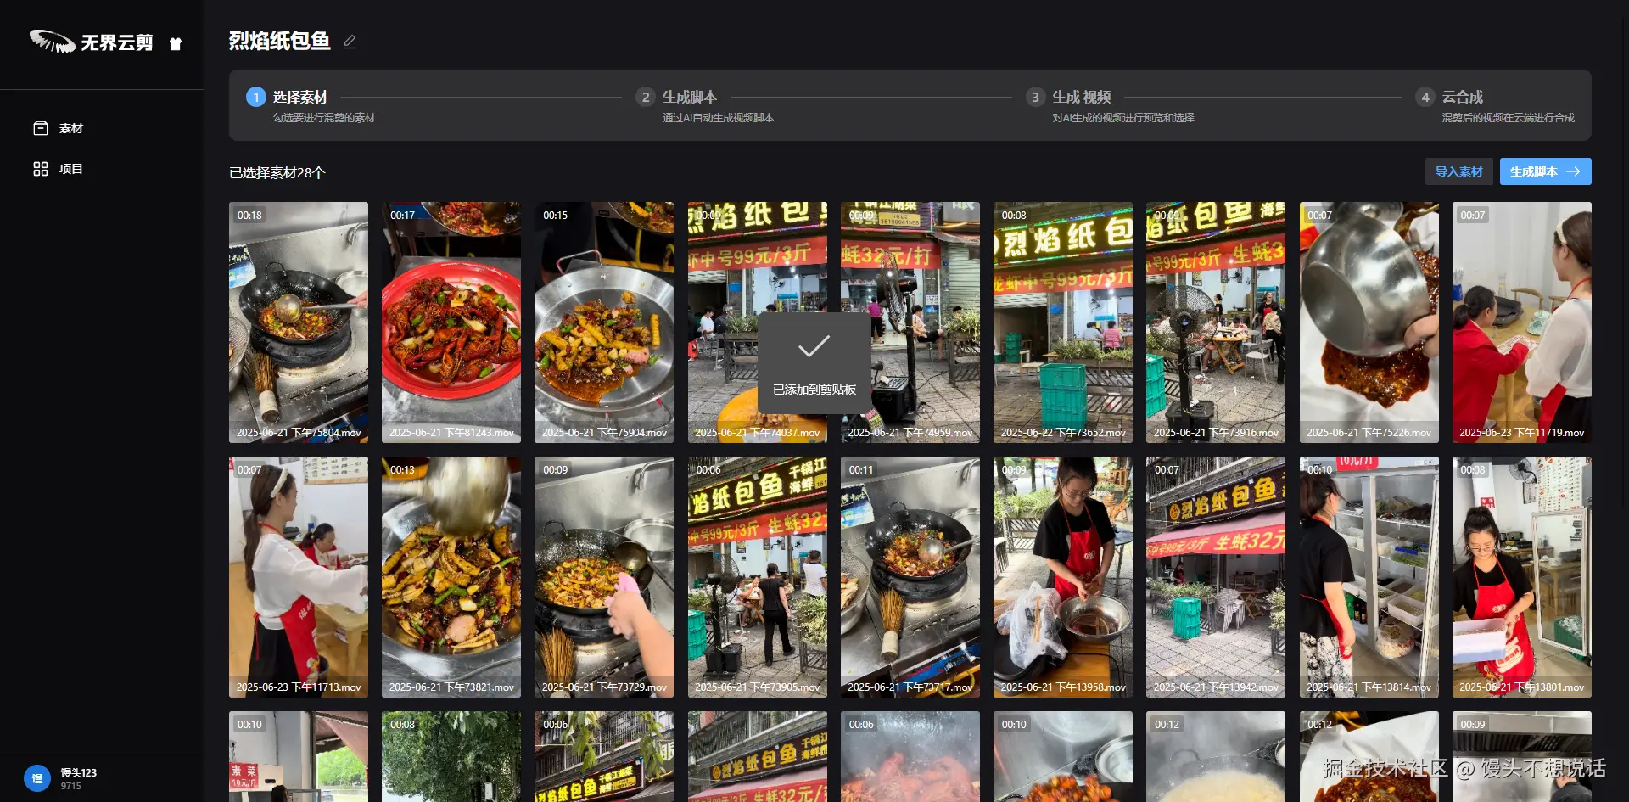Open the 素材 section via its sidebar icon
This screenshot has height=802, width=1629.
coord(41,128)
